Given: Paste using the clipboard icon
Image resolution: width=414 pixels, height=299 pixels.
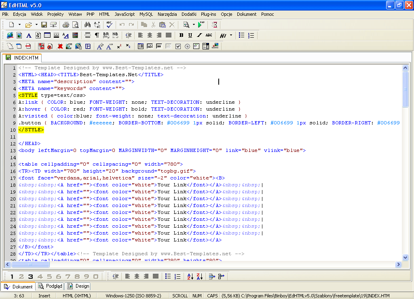Looking at the screenshot, I should pyautogui.click(x=163, y=25).
